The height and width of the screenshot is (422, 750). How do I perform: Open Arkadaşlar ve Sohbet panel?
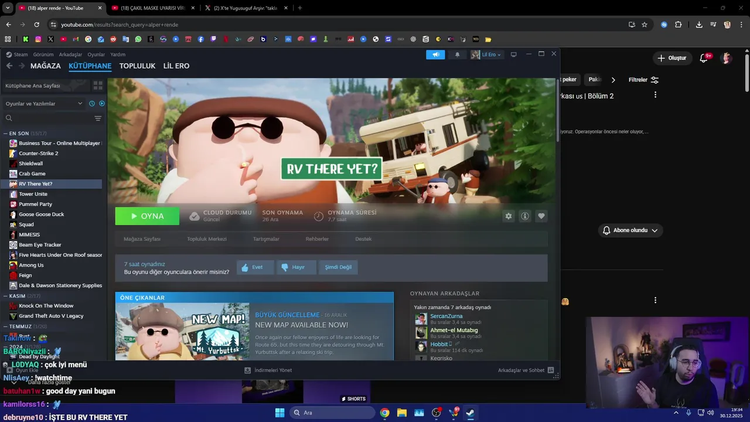[x=526, y=370]
